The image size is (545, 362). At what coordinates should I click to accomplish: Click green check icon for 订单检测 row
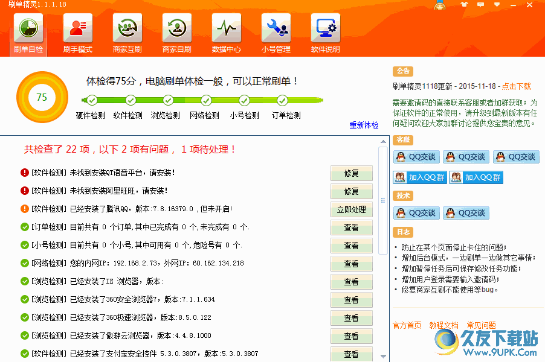[25, 227]
